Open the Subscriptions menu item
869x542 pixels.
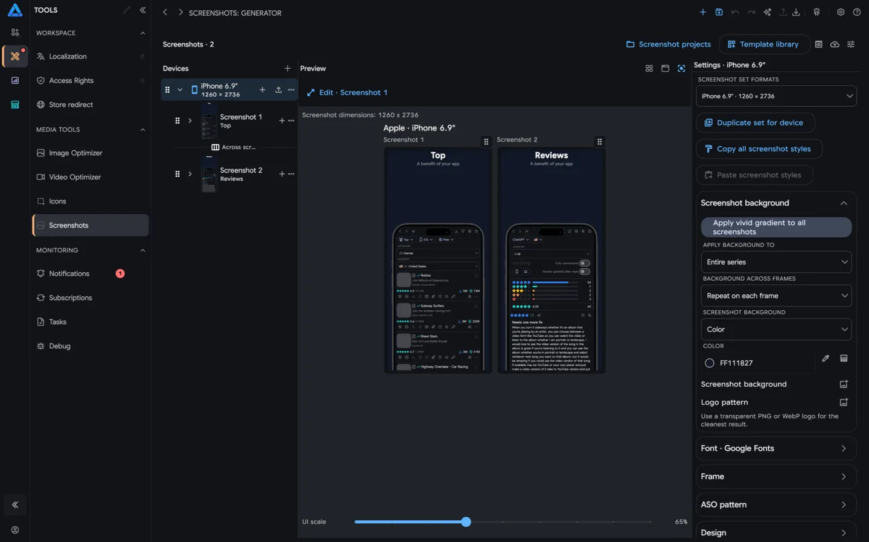click(91, 298)
